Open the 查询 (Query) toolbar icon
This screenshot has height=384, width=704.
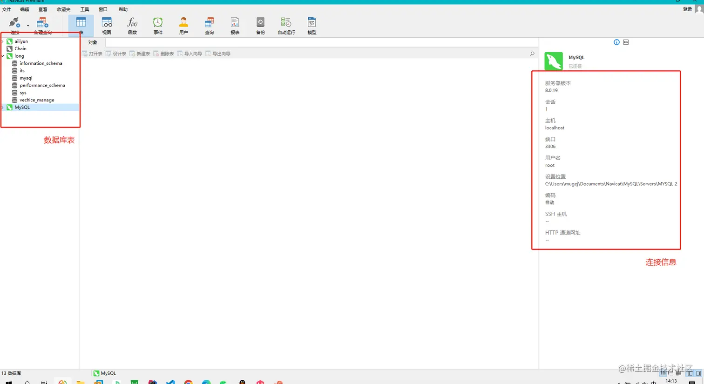point(209,26)
